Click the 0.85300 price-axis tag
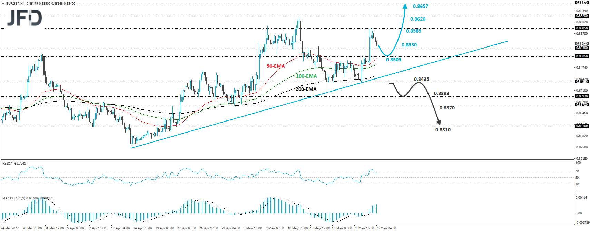 (582, 48)
